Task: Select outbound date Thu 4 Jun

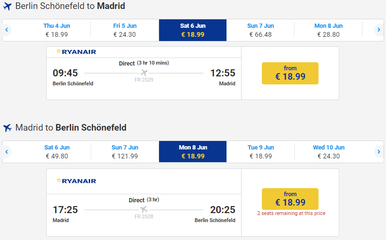Action: click(x=57, y=30)
